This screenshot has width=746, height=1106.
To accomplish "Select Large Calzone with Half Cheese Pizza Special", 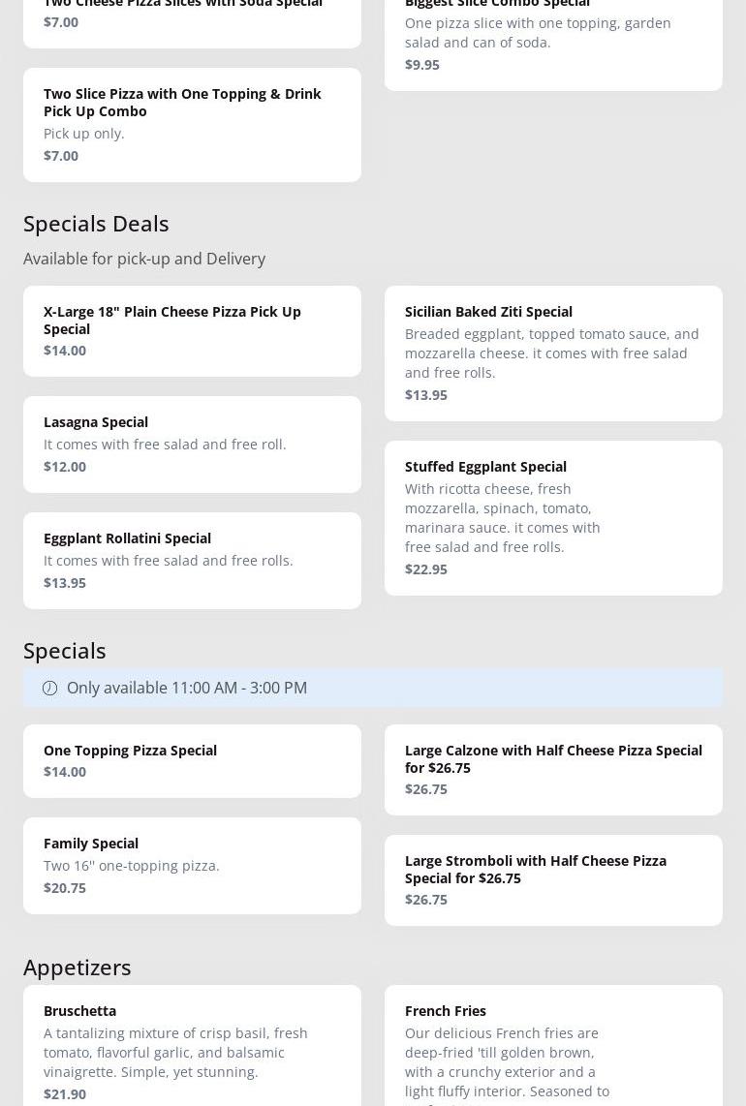I will (x=553, y=769).
